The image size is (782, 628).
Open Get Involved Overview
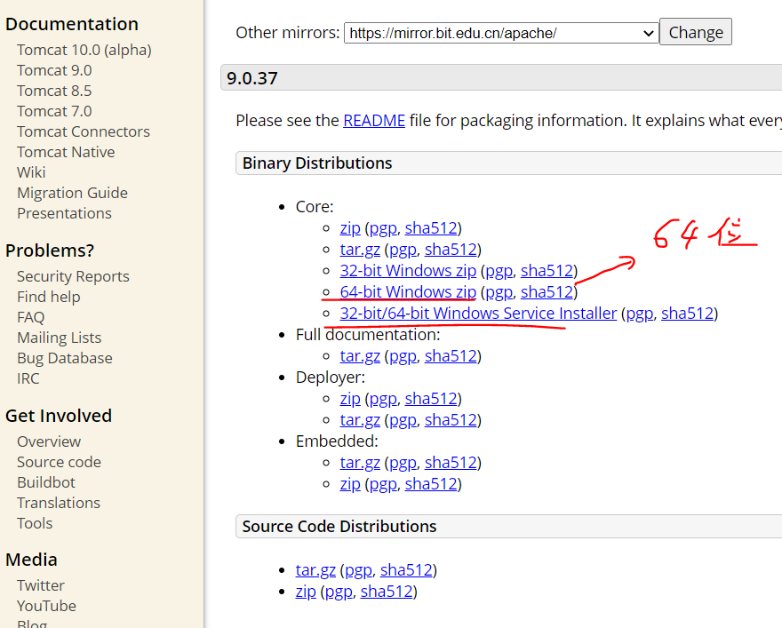point(49,442)
